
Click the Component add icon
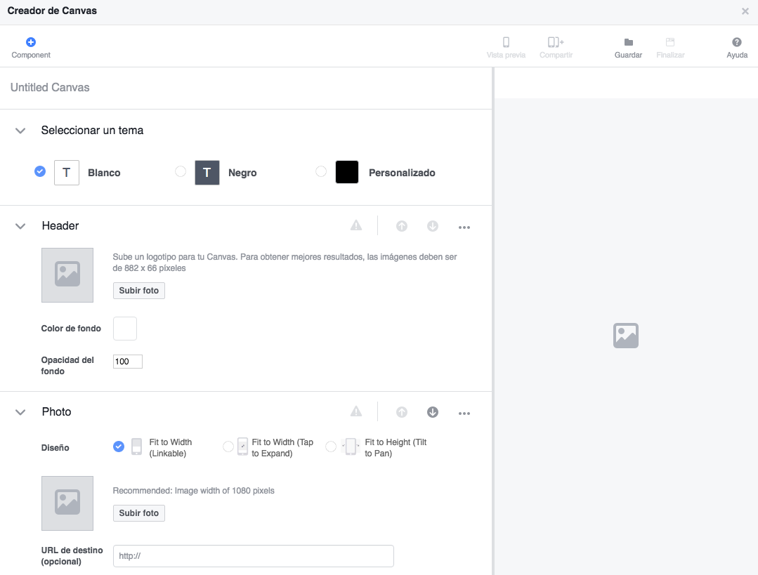31,41
